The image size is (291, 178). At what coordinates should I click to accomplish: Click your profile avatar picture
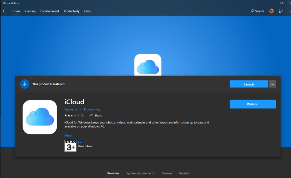(271, 11)
